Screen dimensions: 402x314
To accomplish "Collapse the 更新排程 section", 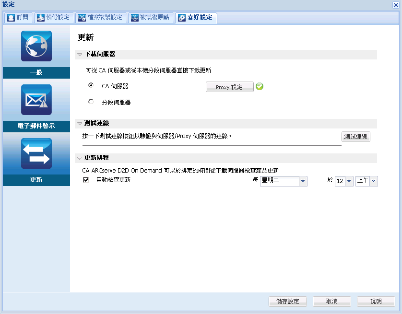I will [80, 158].
